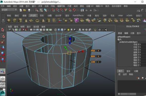Select the Paint Selection tool

tap(3, 42)
